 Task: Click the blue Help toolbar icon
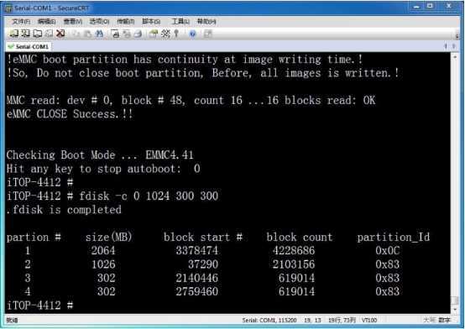pyautogui.click(x=192, y=34)
